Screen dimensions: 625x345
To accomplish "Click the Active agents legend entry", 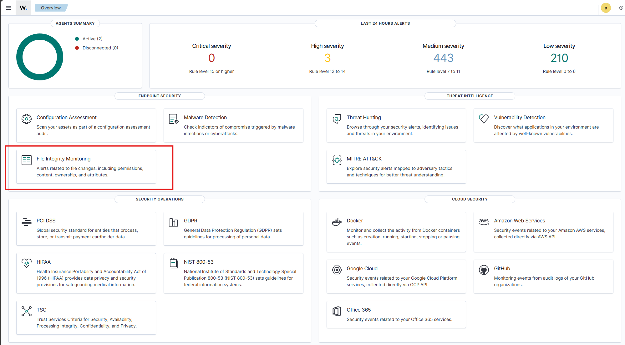I will (92, 39).
